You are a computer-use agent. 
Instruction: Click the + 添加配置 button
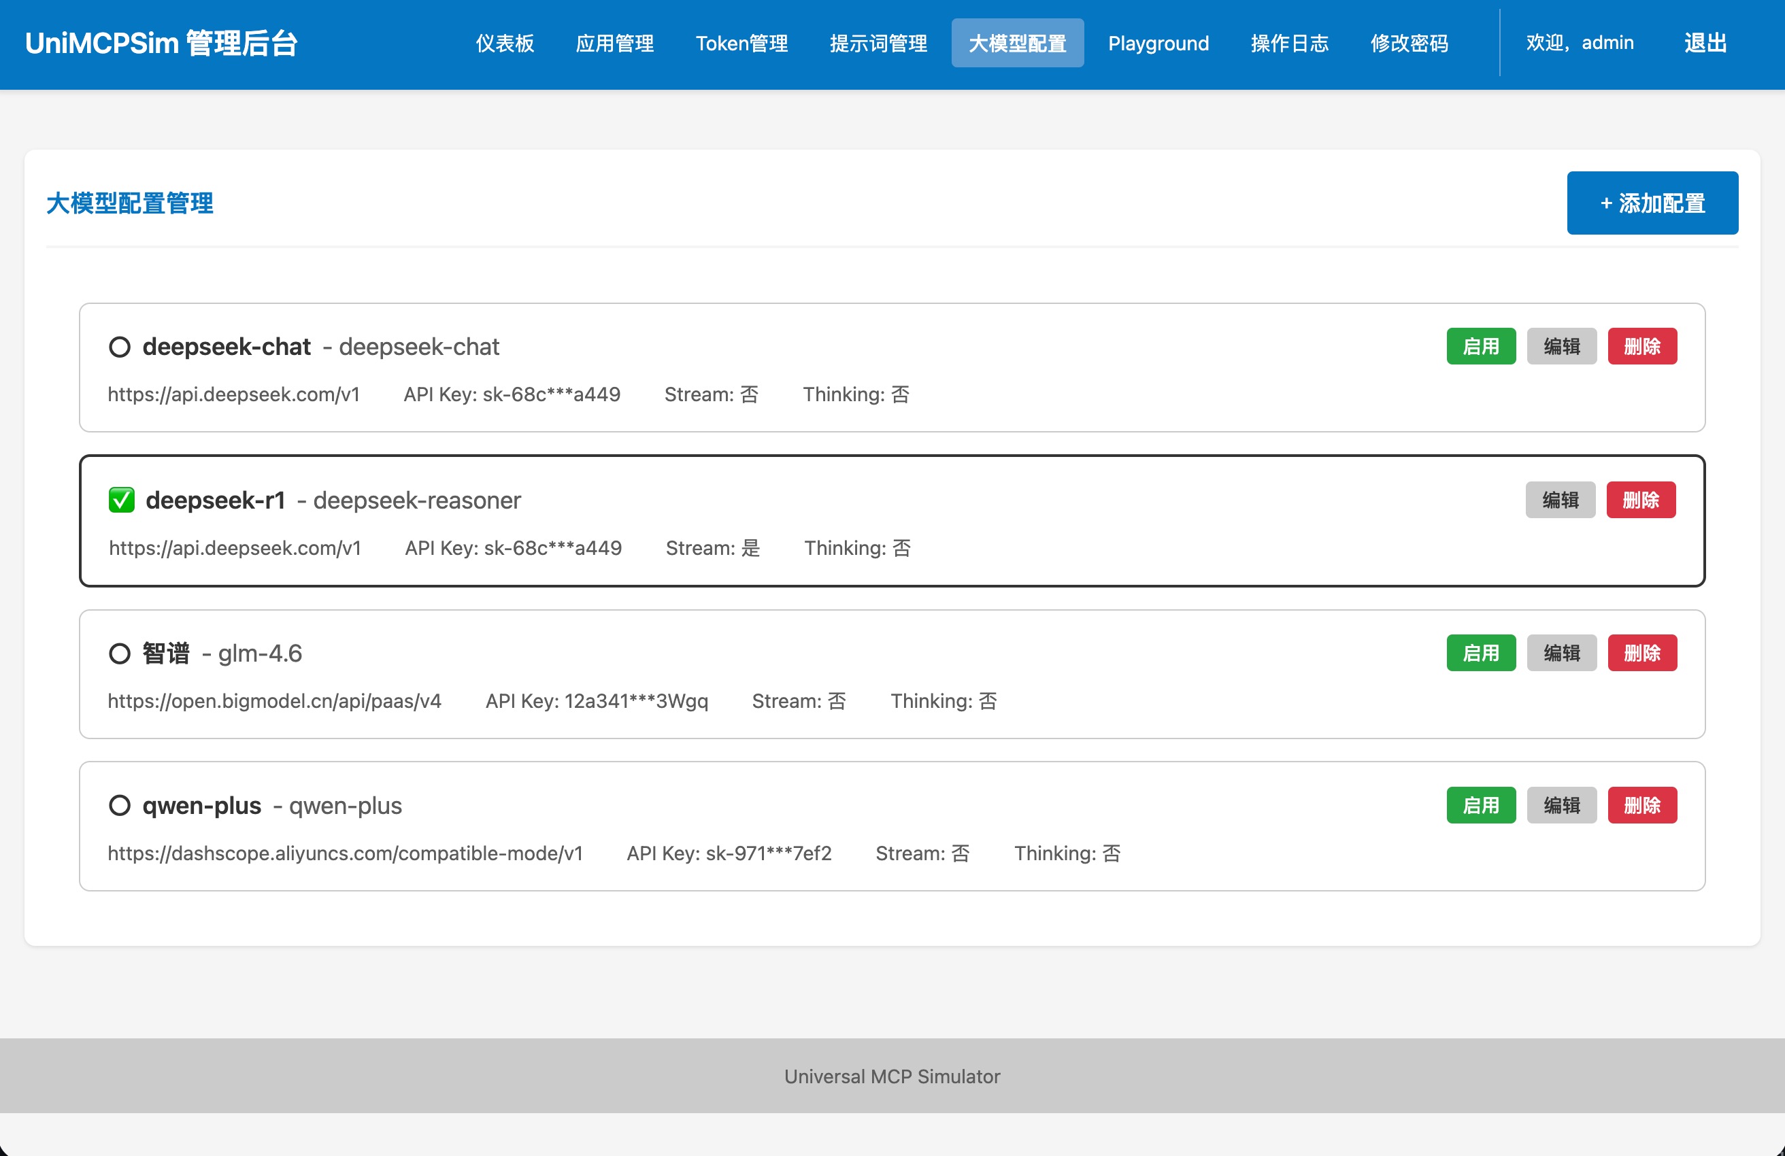coord(1652,203)
